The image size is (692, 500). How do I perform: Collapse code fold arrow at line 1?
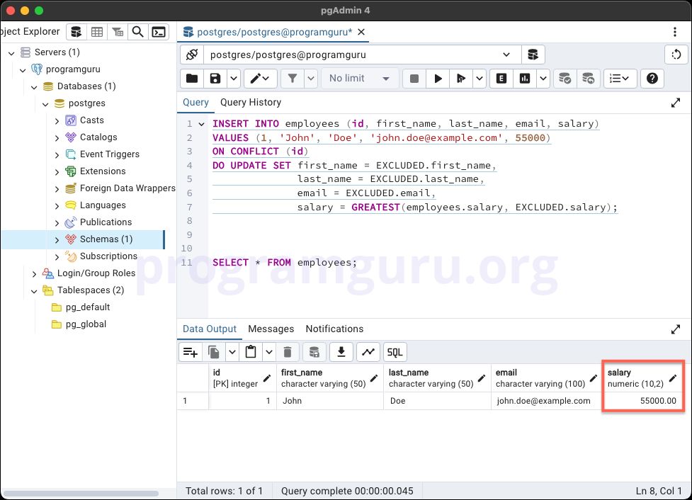point(201,125)
